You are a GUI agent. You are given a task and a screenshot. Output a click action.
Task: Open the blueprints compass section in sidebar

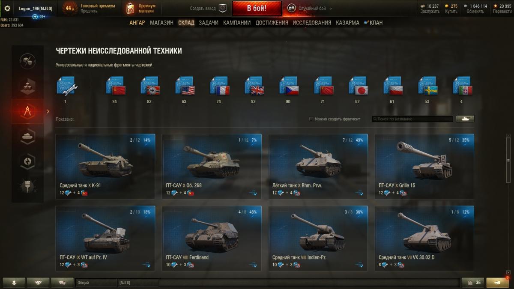(x=27, y=111)
